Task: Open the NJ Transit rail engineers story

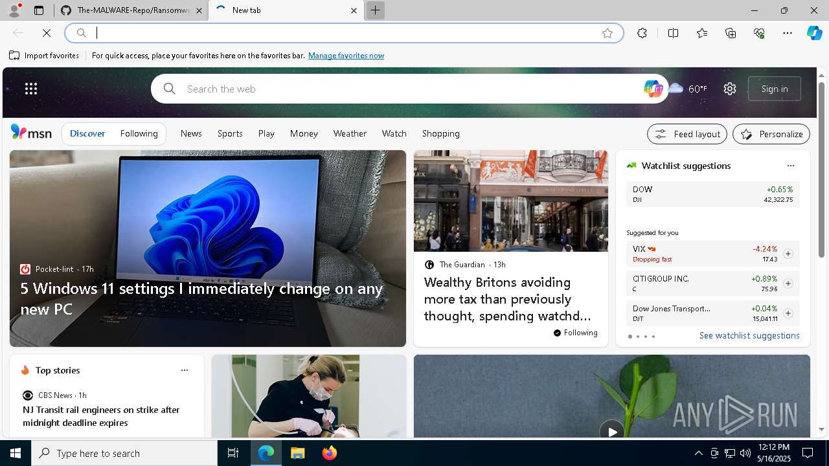Action: click(x=101, y=416)
